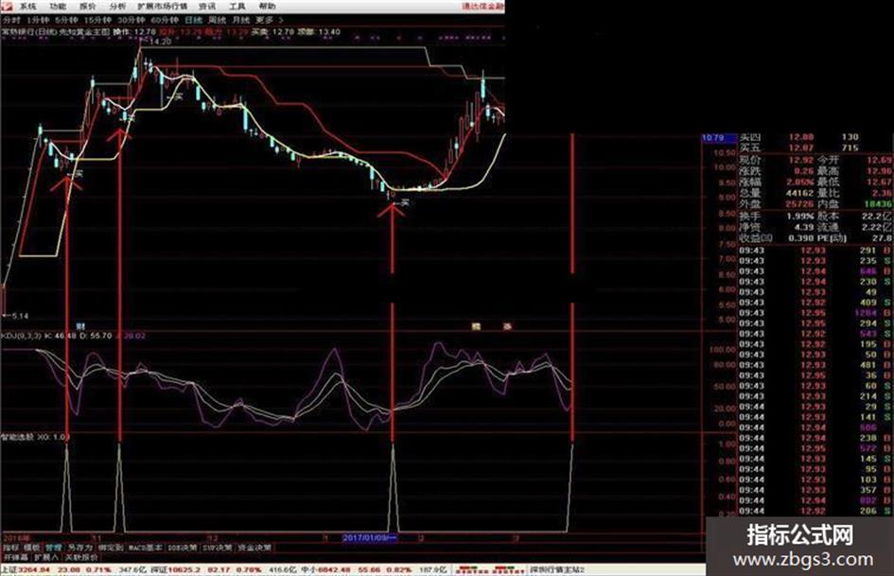Click the 现价 12.92 value
This screenshot has height=576, width=894.
coord(800,160)
